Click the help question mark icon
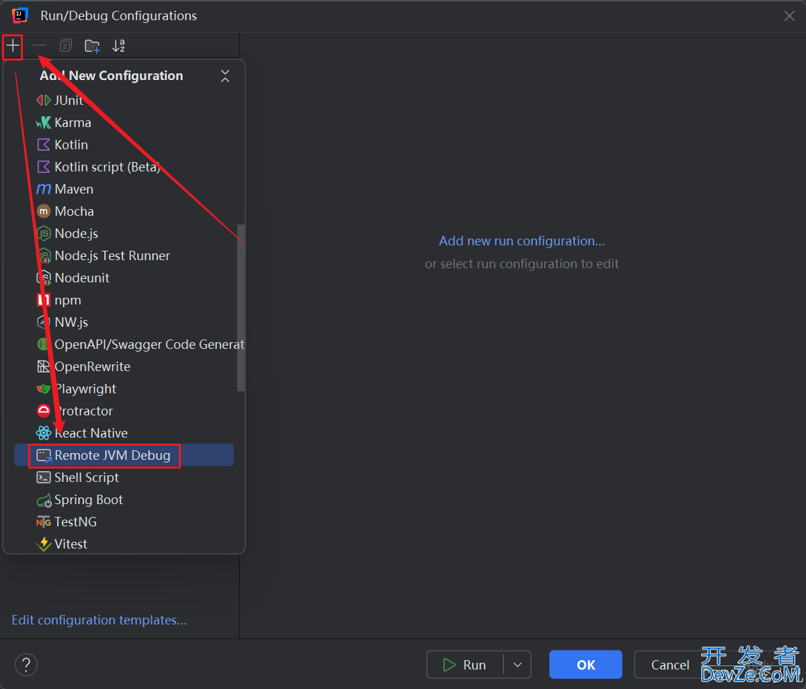Screen dimensions: 806x689 (x=26, y=665)
